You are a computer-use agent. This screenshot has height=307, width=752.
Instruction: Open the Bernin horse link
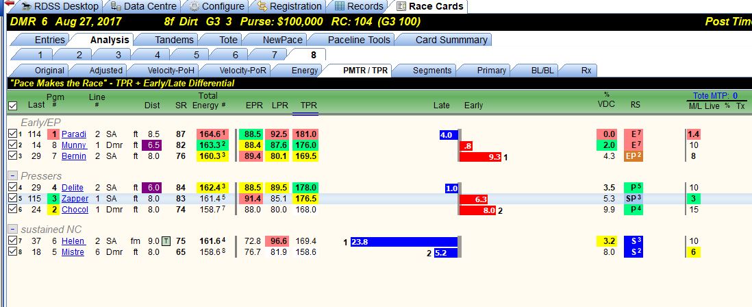[74, 156]
